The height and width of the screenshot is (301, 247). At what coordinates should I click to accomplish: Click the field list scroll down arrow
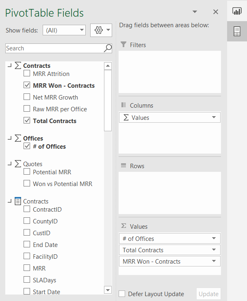[108, 290]
